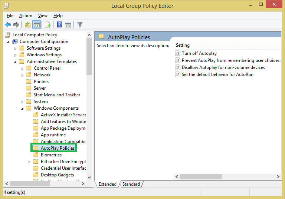Select App Package Deployment folder

pos(63,128)
